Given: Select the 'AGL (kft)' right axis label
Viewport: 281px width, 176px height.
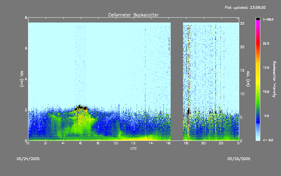Looking at the screenshot, I should [248, 79].
